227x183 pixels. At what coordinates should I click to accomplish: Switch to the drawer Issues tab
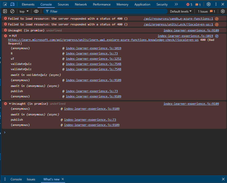click(31, 179)
